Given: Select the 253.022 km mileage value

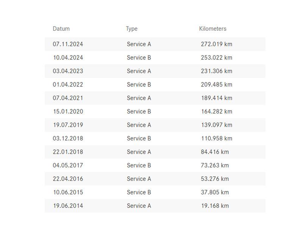Looking at the screenshot, I should (216, 58).
